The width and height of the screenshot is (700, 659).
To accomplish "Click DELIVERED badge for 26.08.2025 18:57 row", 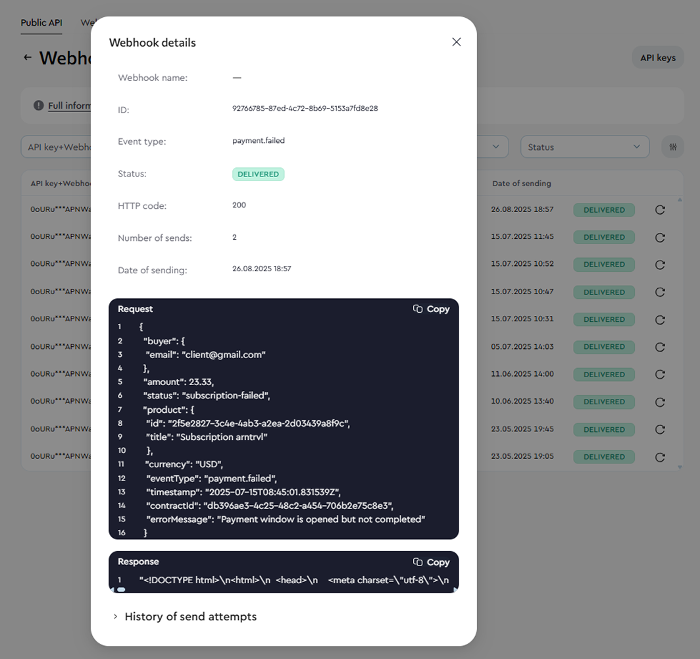I will tap(604, 210).
